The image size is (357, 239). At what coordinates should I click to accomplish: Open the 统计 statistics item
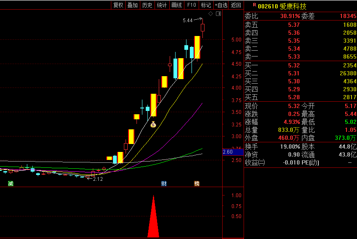(x=162, y=5)
